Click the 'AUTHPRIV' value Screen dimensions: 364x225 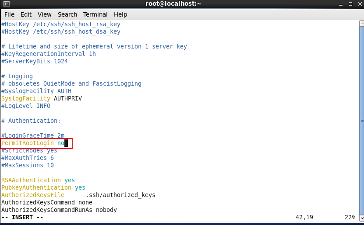[x=68, y=98]
